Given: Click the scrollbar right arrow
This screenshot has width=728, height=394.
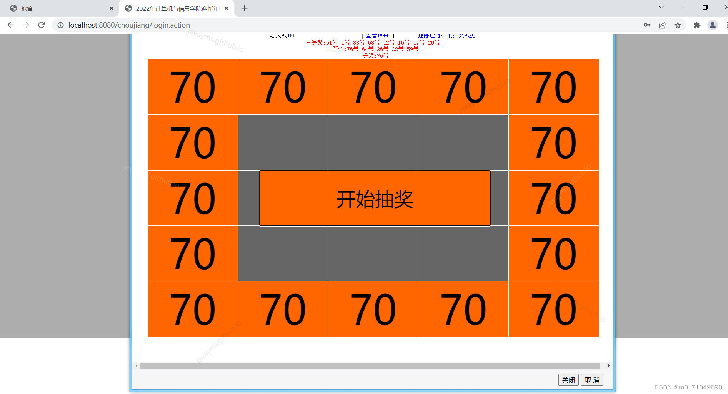Looking at the screenshot, I should coord(608,366).
